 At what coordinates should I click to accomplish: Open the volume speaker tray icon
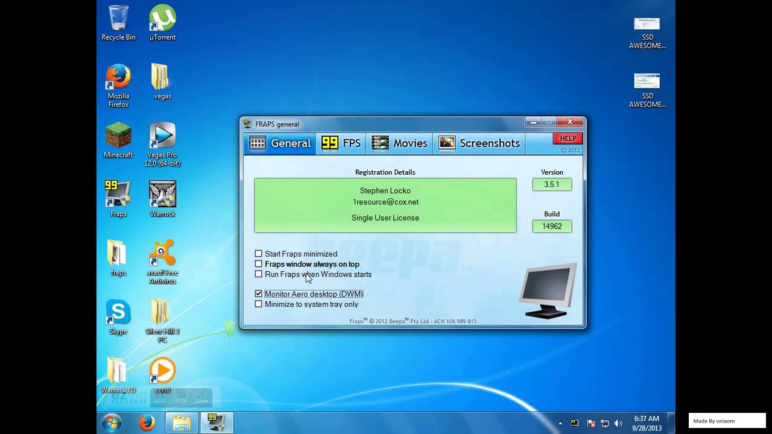(x=618, y=423)
